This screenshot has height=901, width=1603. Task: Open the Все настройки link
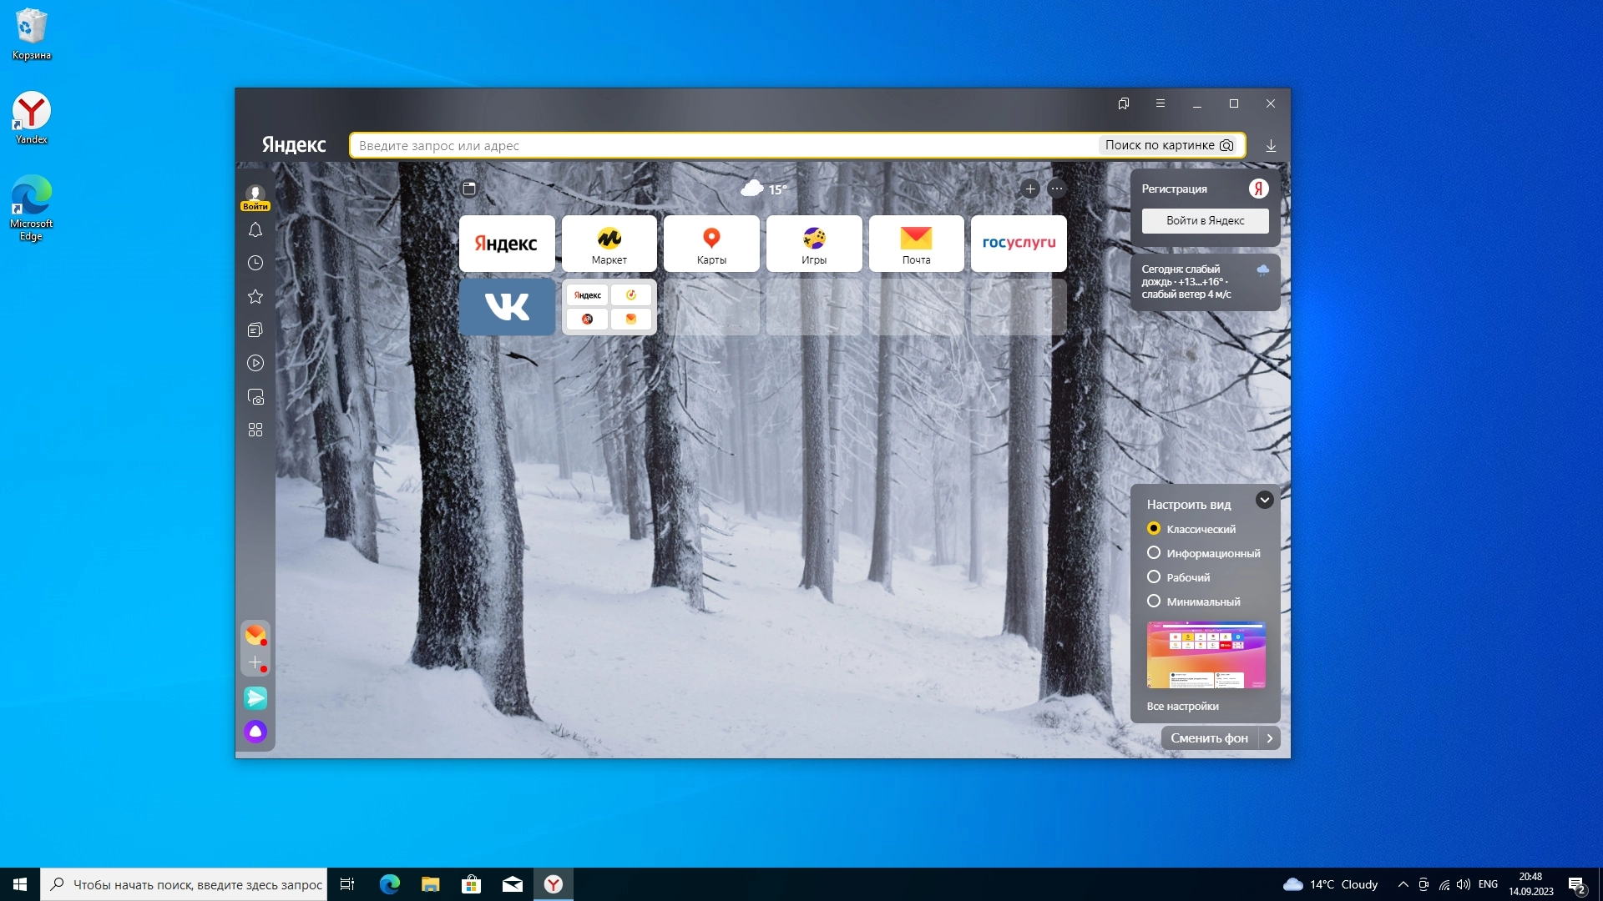[x=1182, y=707]
